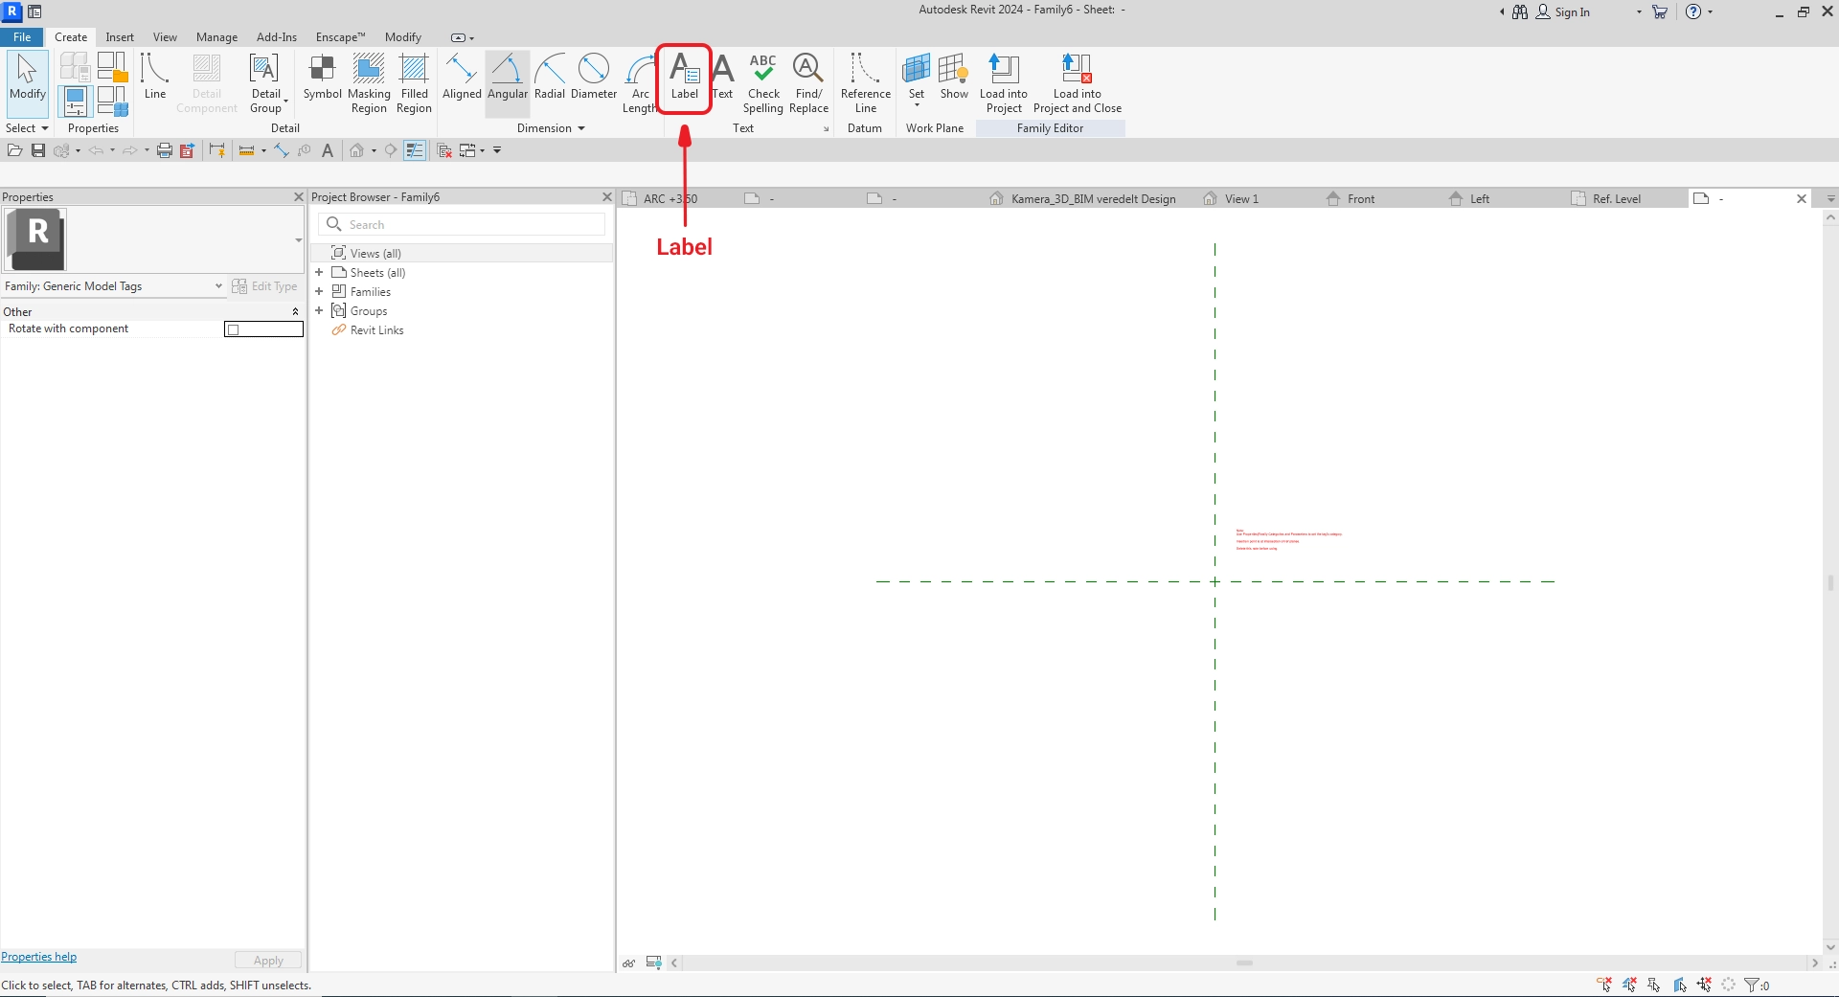1839x997 pixels.
Task: Click Load into Project icon
Action: coord(1003,82)
